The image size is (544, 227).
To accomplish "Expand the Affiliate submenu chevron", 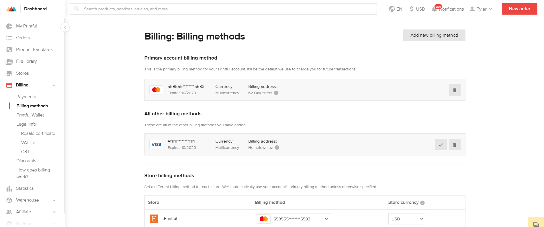I will click(x=54, y=212).
